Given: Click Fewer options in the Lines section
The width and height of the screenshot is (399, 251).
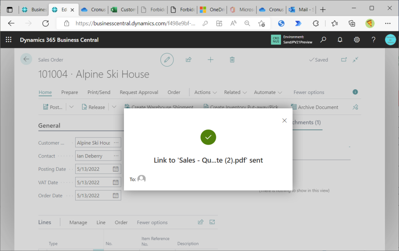Looking at the screenshot, I should (152, 223).
